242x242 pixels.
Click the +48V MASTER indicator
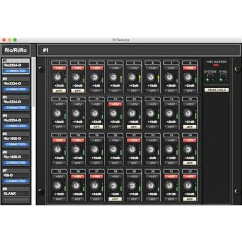[216, 65]
